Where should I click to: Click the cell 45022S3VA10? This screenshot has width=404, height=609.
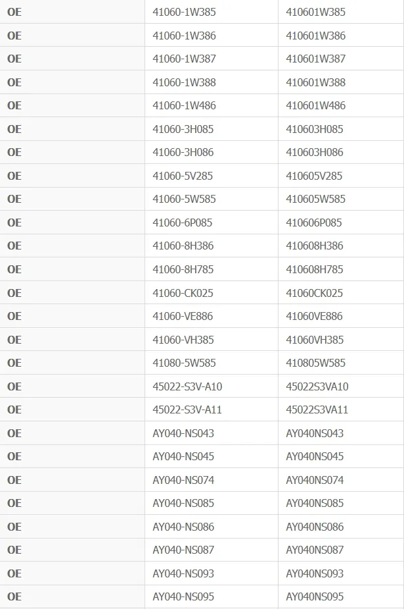[317, 386]
